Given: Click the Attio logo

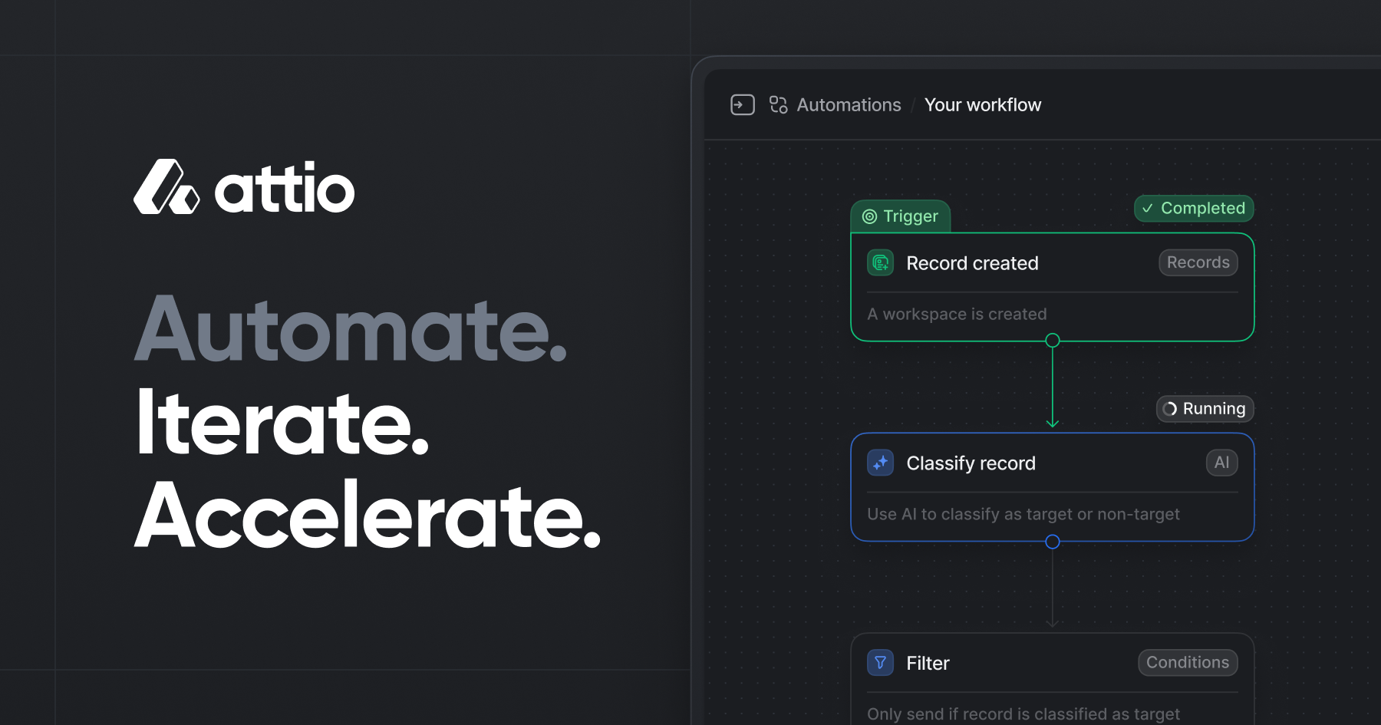Looking at the screenshot, I should click(x=244, y=186).
